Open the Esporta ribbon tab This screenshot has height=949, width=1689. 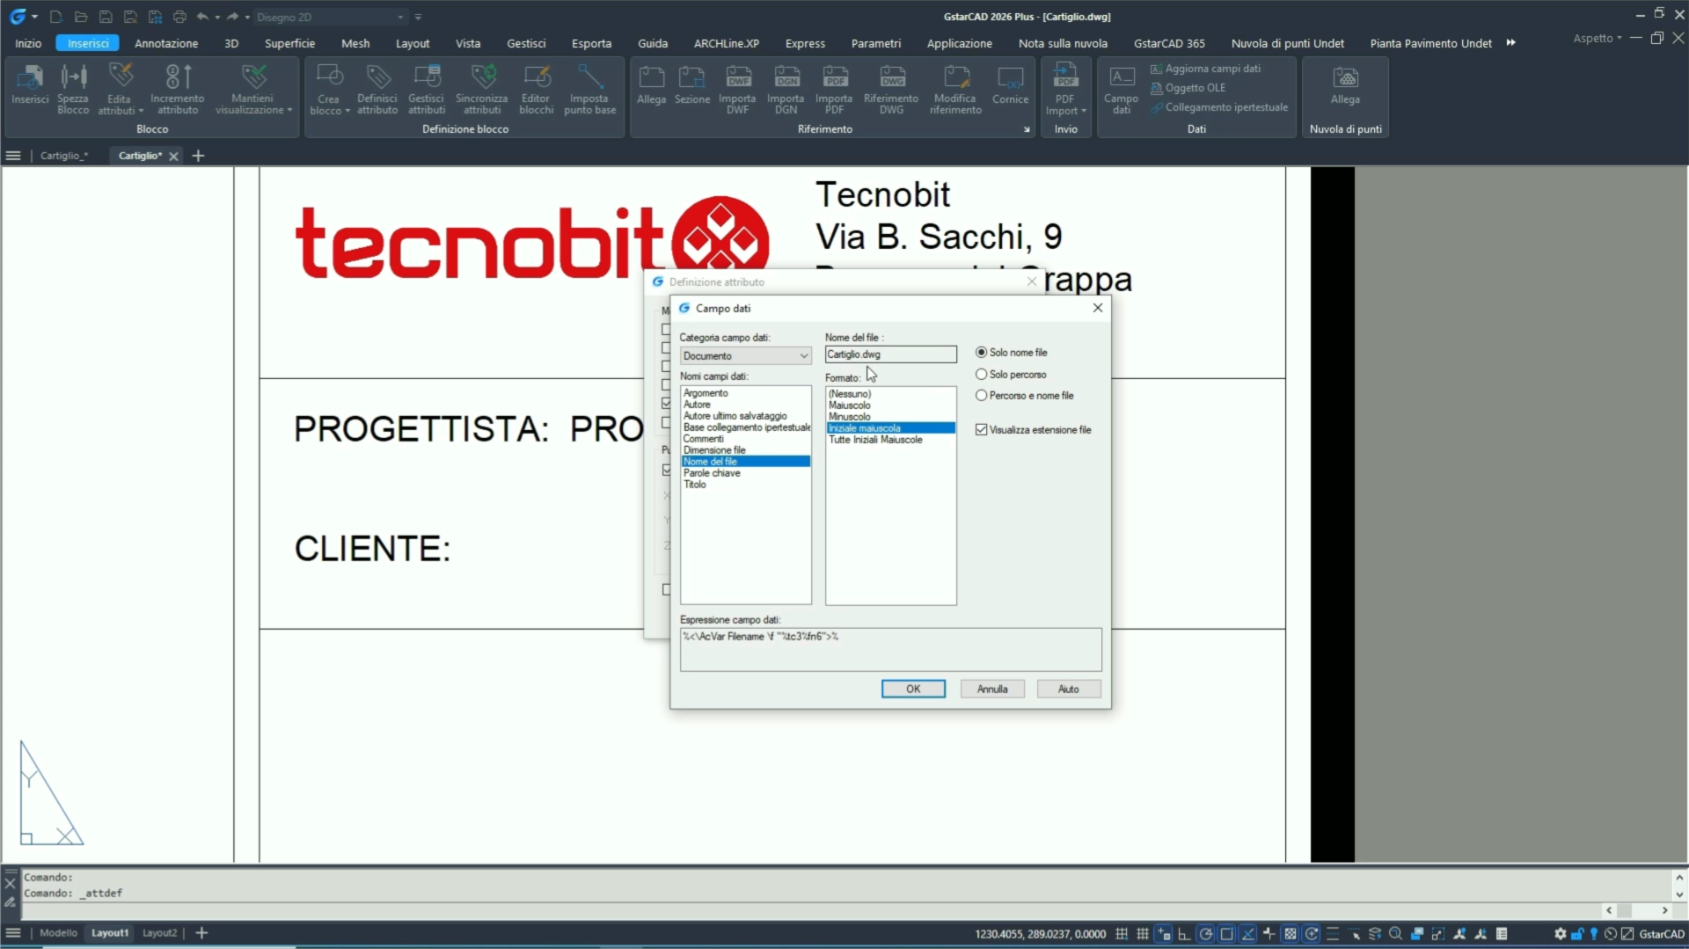pyautogui.click(x=591, y=43)
